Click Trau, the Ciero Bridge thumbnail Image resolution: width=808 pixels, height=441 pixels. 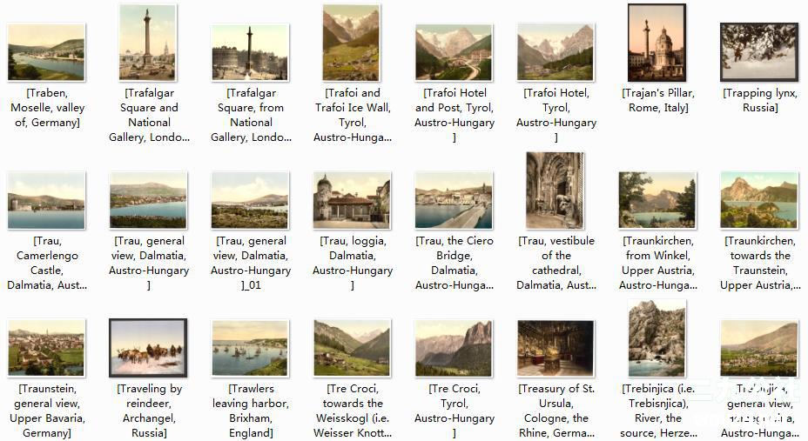coord(454,200)
